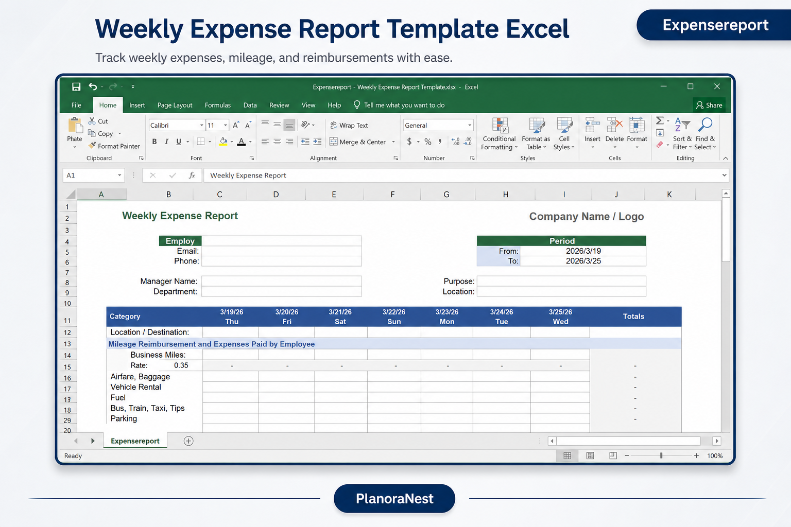Expand the Name Box dropdown

tap(119, 175)
